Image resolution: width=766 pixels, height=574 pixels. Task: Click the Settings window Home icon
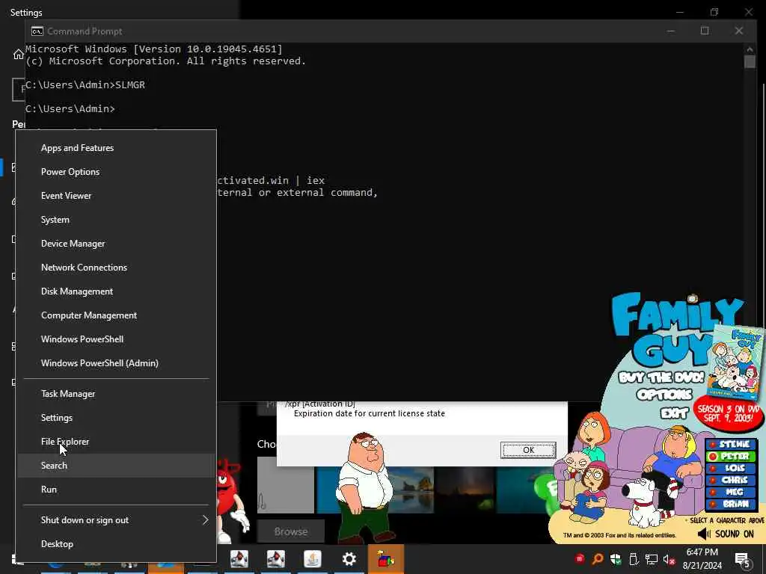click(x=19, y=54)
